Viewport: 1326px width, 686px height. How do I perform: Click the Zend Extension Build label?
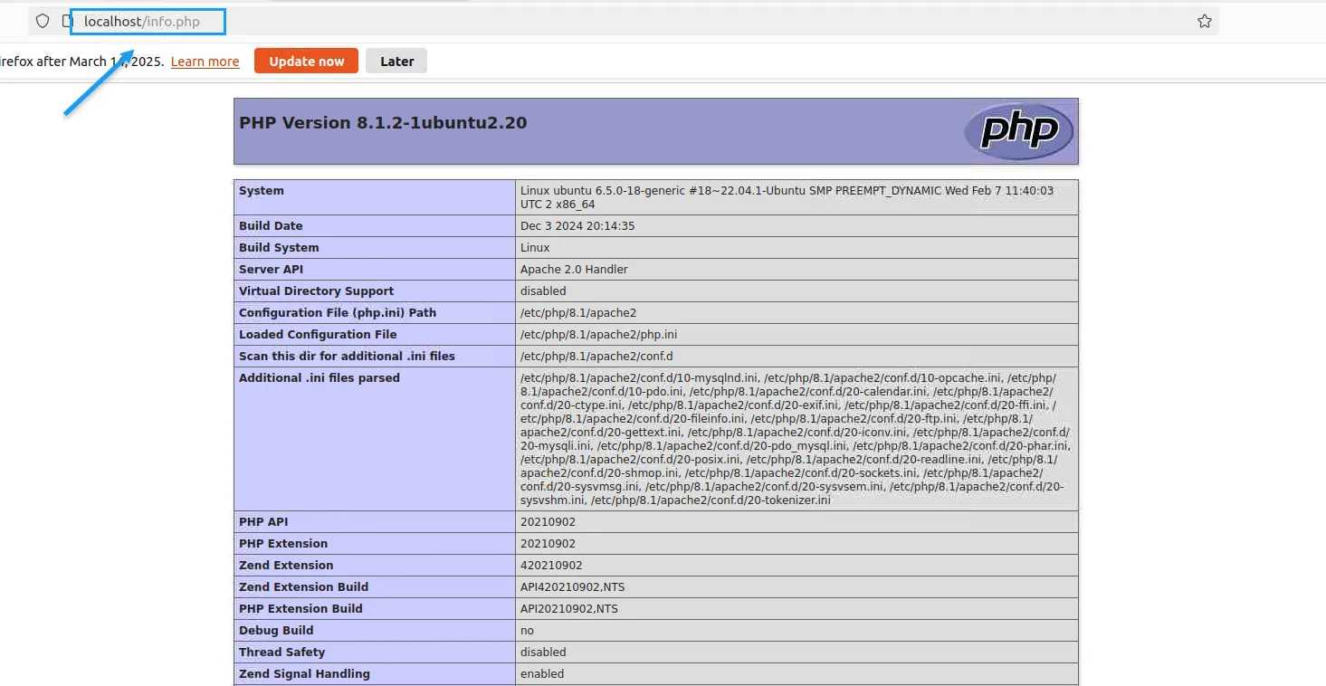point(303,587)
